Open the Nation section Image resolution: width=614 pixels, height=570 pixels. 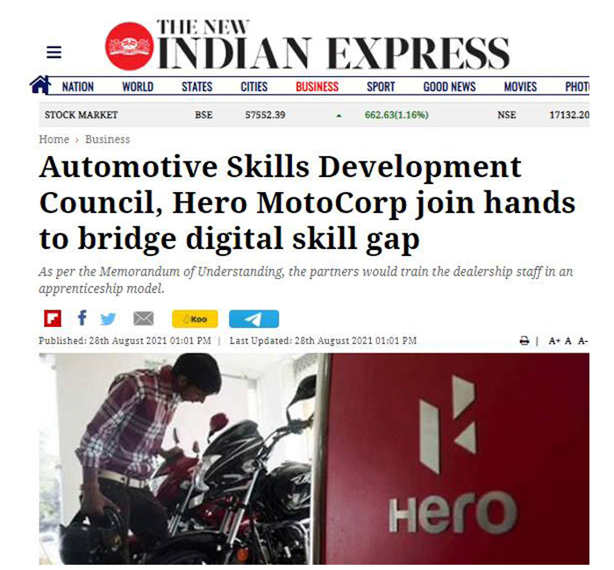77,87
